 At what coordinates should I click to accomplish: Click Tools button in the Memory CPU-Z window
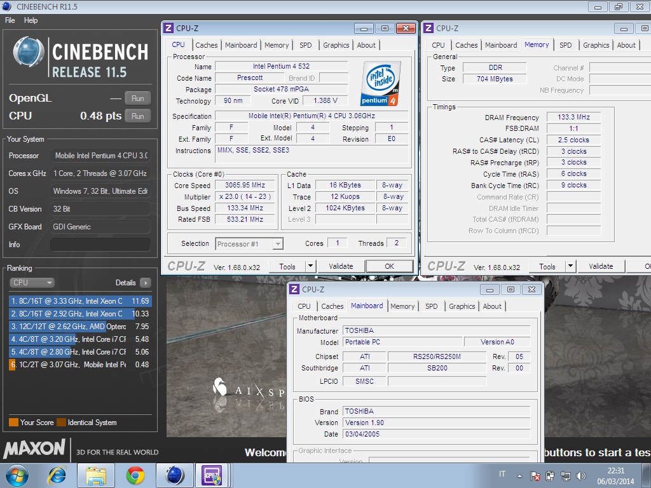tap(547, 266)
